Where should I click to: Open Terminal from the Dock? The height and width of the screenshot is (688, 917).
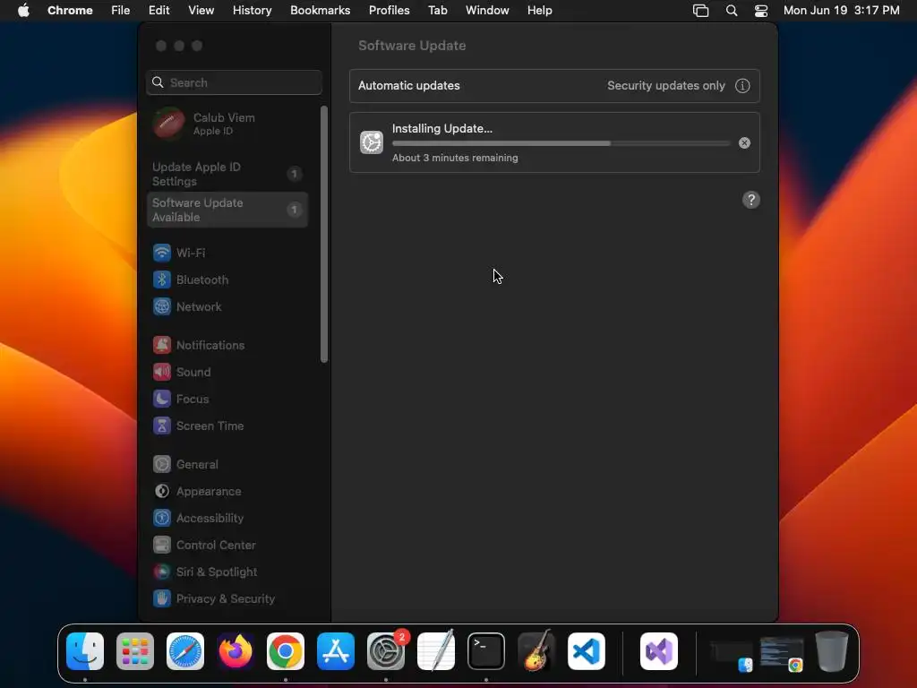486,651
